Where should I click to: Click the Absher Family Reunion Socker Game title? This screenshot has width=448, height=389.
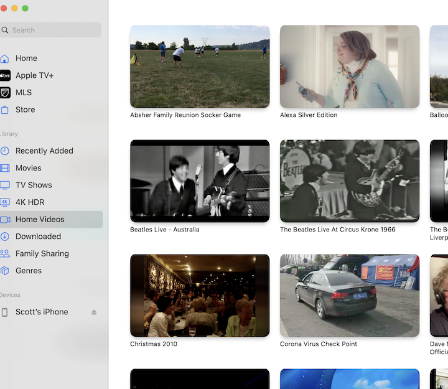point(185,115)
